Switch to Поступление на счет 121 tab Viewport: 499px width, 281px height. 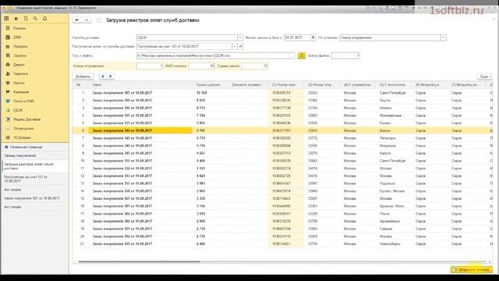click(34, 179)
